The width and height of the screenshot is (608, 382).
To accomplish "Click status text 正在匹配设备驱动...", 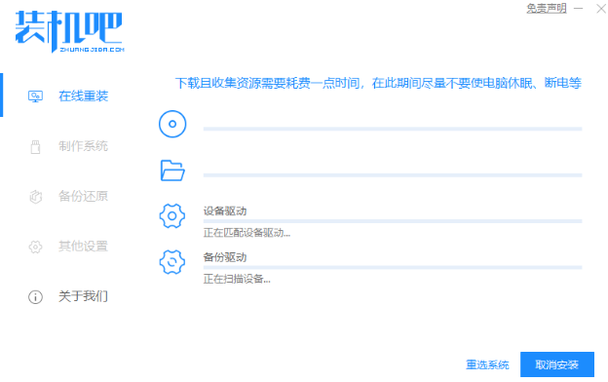I will click(x=247, y=233).
